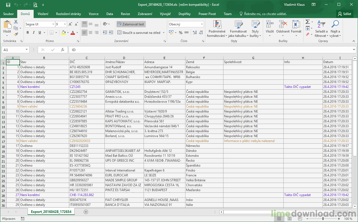
Task: Click the Sdílet share button
Action: click(345, 14)
